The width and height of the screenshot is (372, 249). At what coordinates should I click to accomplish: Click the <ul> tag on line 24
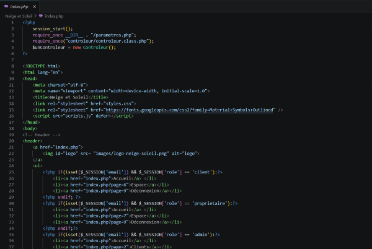point(37,166)
